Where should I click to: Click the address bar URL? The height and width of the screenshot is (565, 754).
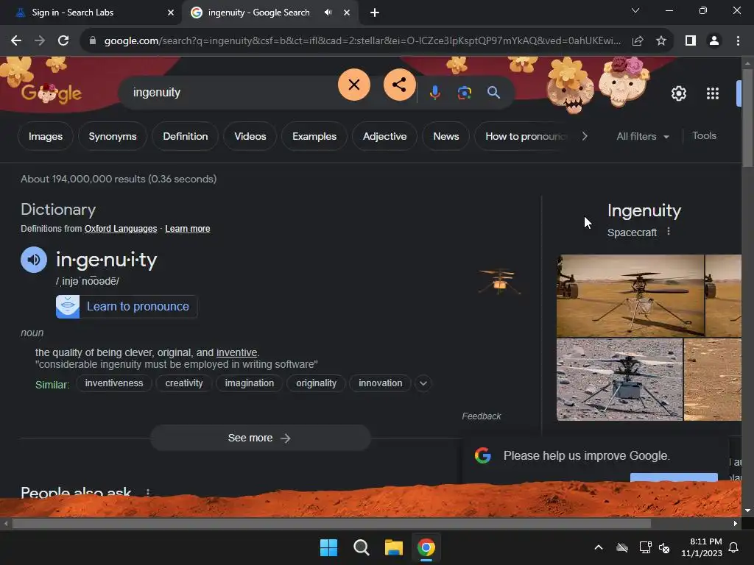point(362,41)
